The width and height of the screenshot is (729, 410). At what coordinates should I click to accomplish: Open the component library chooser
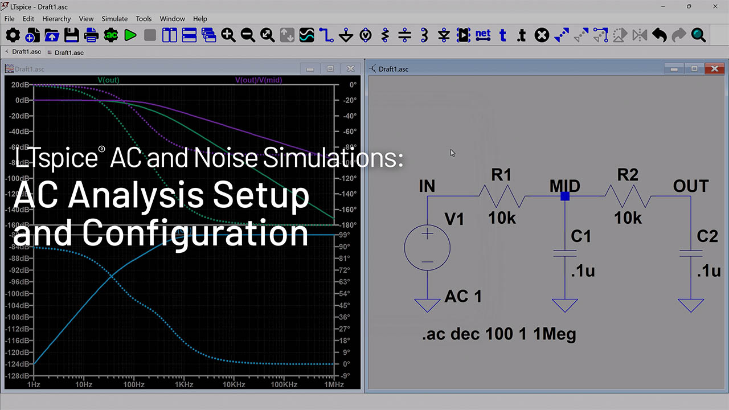pos(464,35)
